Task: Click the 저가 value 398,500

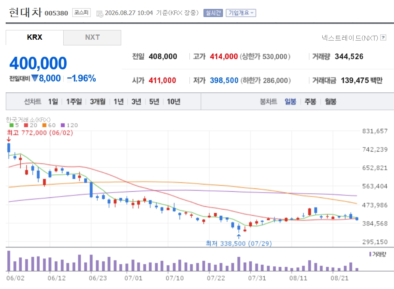Action: pyautogui.click(x=224, y=80)
